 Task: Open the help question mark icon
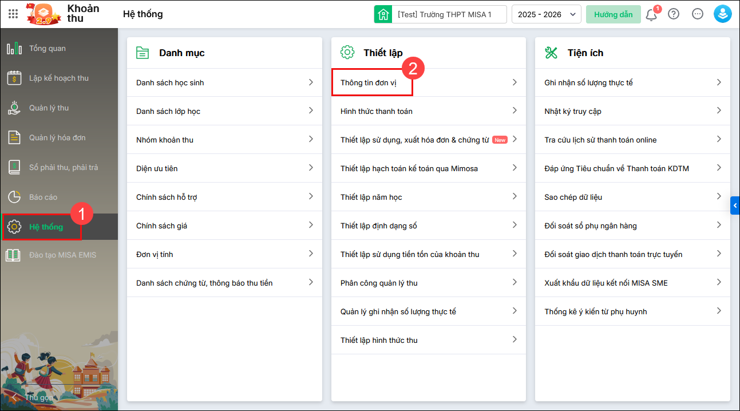[x=674, y=14]
